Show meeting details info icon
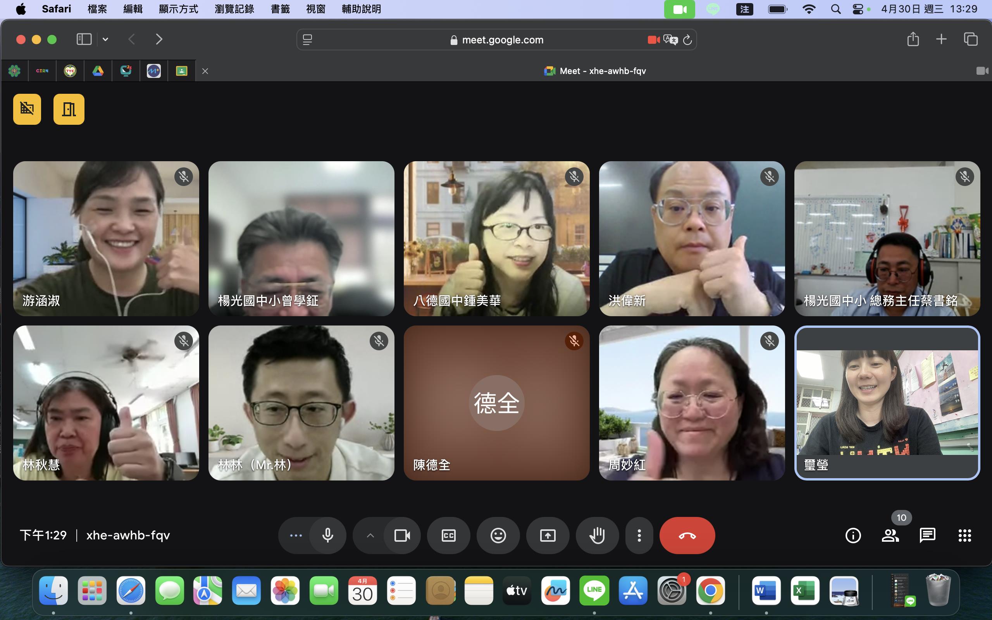 coord(853,535)
